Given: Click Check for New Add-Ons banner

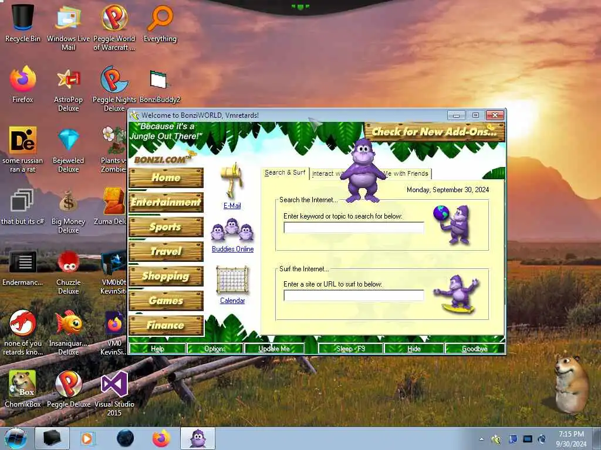Looking at the screenshot, I should click(435, 132).
